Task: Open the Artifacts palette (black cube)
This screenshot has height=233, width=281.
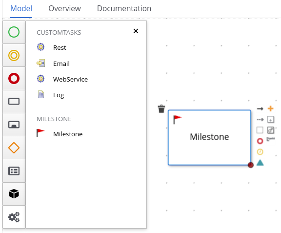Action: coord(14,194)
